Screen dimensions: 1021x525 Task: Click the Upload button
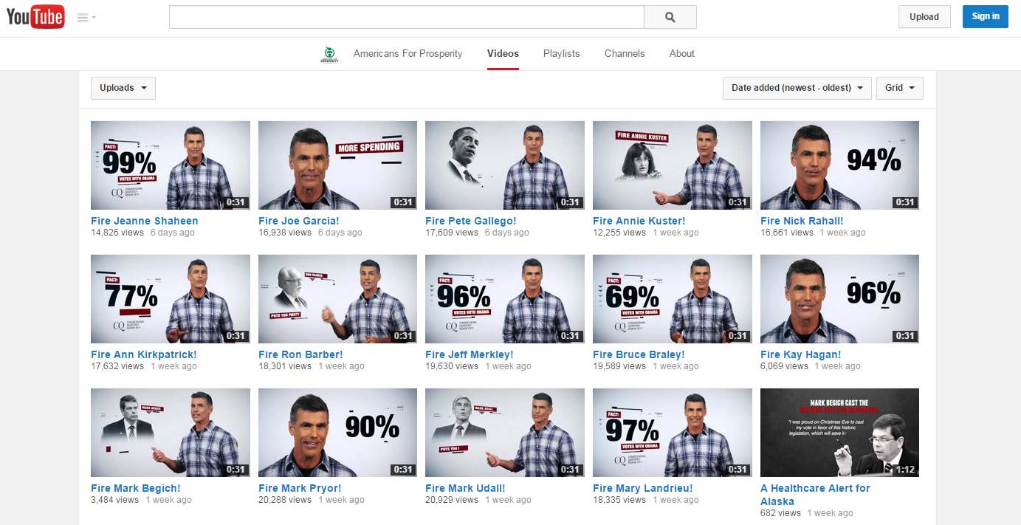pos(924,17)
